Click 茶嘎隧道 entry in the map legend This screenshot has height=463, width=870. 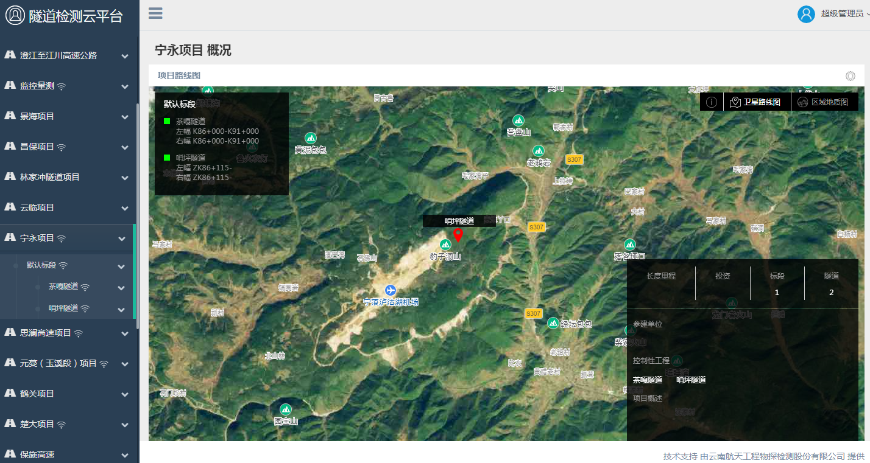tap(191, 122)
